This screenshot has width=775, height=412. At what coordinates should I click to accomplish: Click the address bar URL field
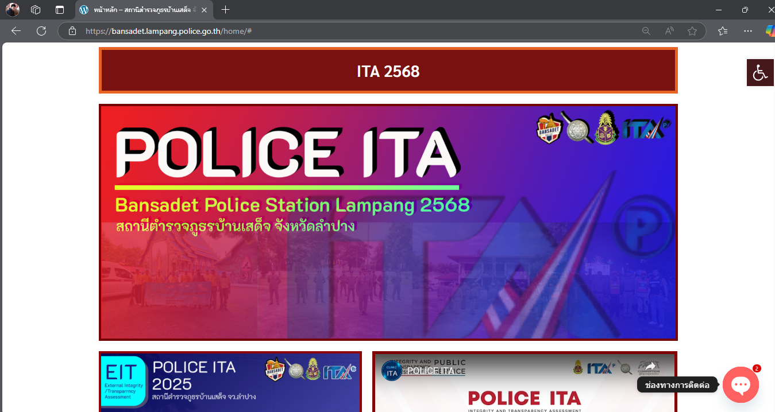[345, 31]
